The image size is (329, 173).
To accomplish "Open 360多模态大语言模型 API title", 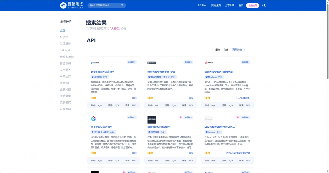I will [x=102, y=72].
